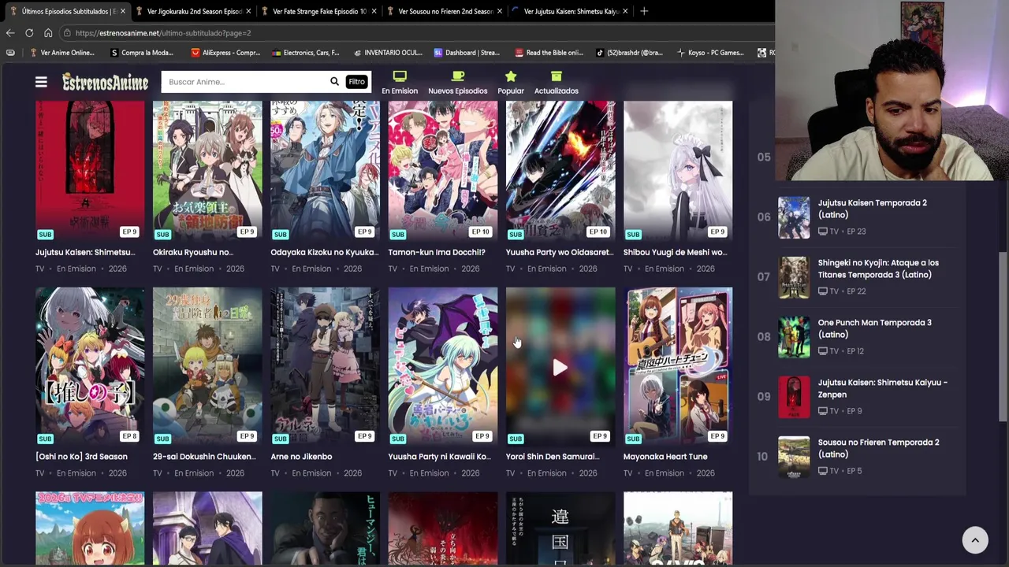Image resolution: width=1009 pixels, height=567 pixels.
Task: Open Nuevos Episodios section
Action: point(458,82)
